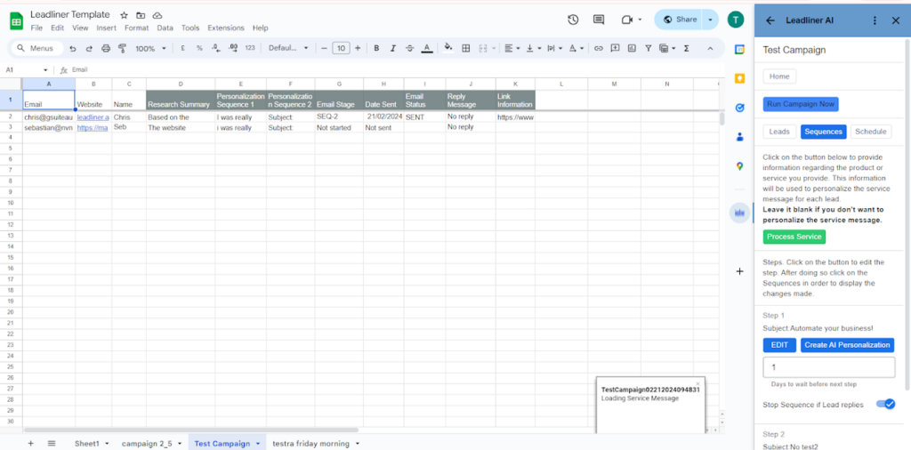
Task: Open the all sheets list icon
Action: point(51,443)
